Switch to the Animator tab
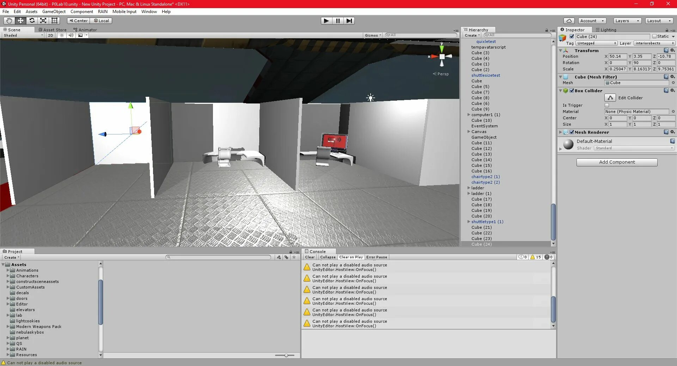Image resolution: width=677 pixels, height=366 pixels. tap(85, 30)
